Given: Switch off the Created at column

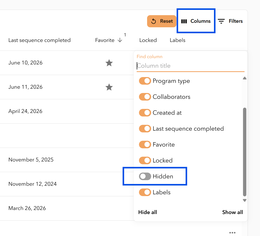Looking at the screenshot, I should coord(145,113).
